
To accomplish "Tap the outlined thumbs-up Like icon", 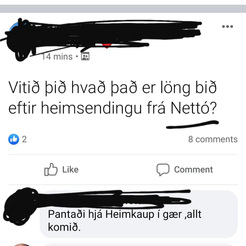I will pos(51,170).
